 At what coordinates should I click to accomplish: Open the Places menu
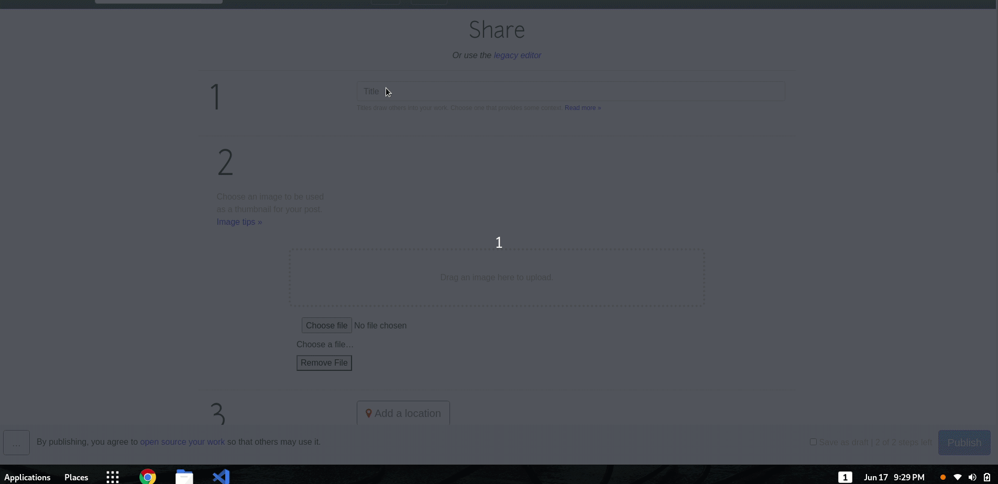pos(76,477)
